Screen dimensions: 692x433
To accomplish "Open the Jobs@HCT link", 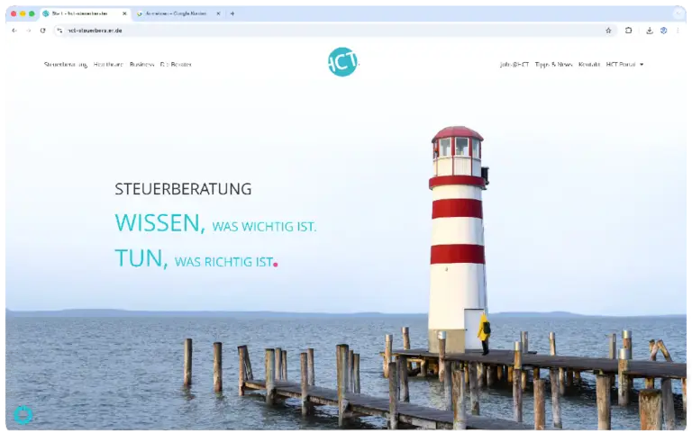I will tap(514, 65).
